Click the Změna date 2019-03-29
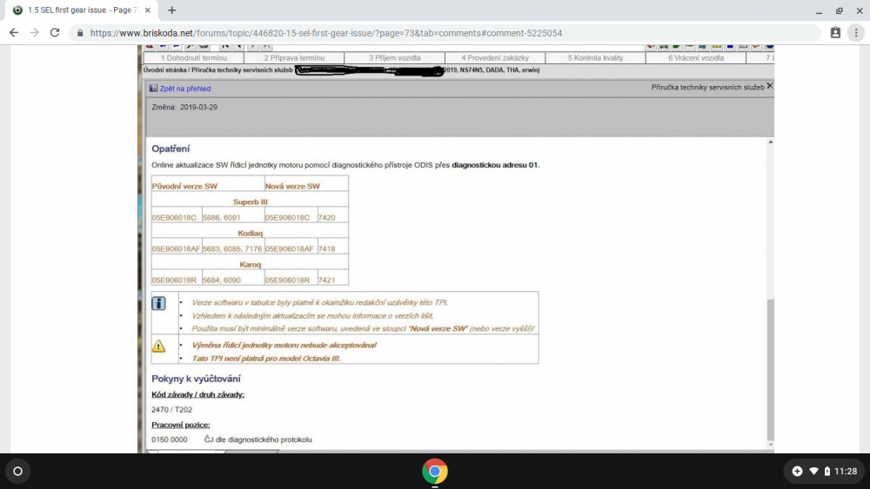 [198, 107]
